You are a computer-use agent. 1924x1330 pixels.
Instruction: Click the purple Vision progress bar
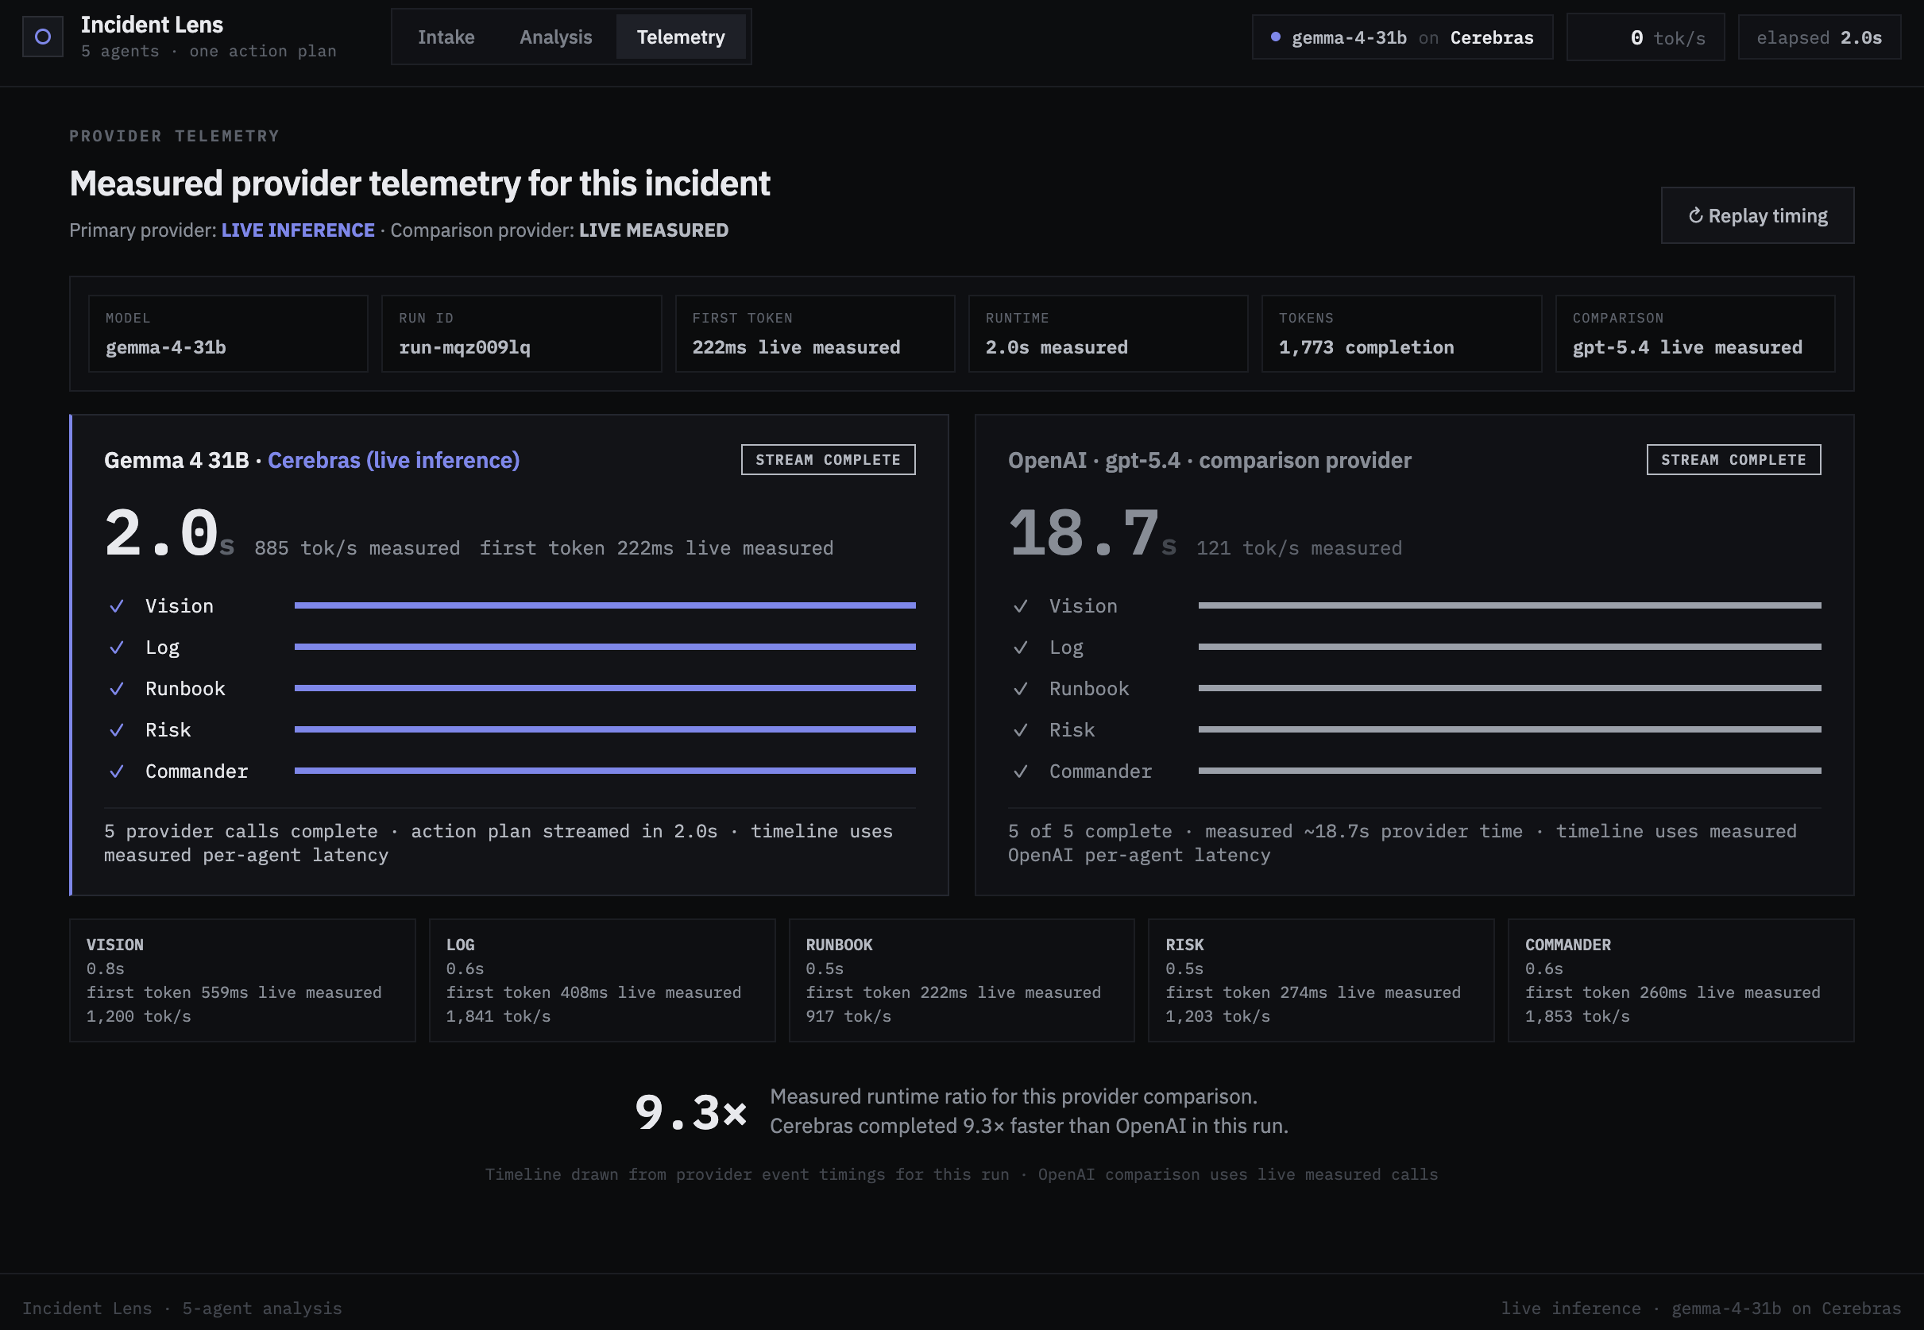click(605, 606)
